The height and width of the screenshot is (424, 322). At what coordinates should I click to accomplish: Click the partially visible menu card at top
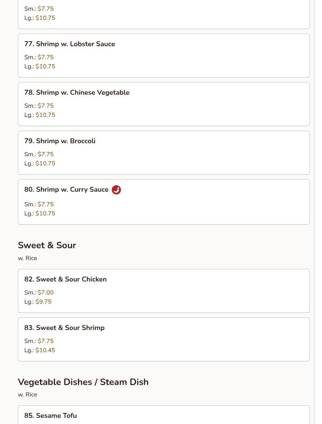(x=164, y=14)
